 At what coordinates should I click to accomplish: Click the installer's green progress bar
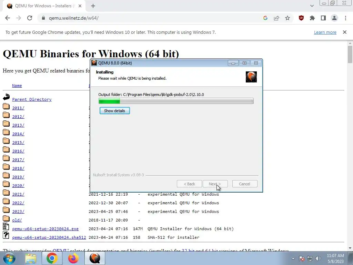pos(176,101)
